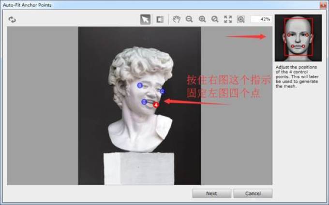
Task: Select the arrow pointer tool
Action: 145,19
